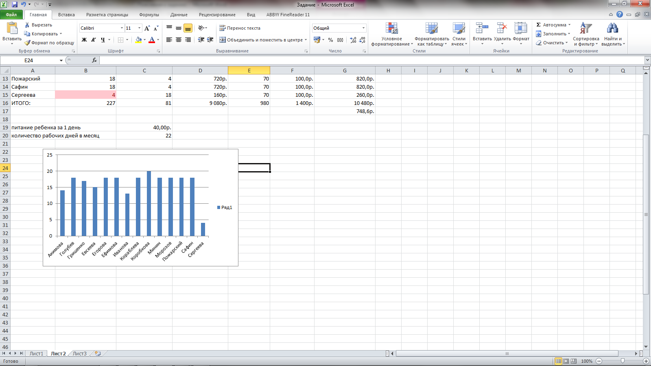Switch to the Вставка ribbon tab
651x366 pixels.
pos(66,15)
